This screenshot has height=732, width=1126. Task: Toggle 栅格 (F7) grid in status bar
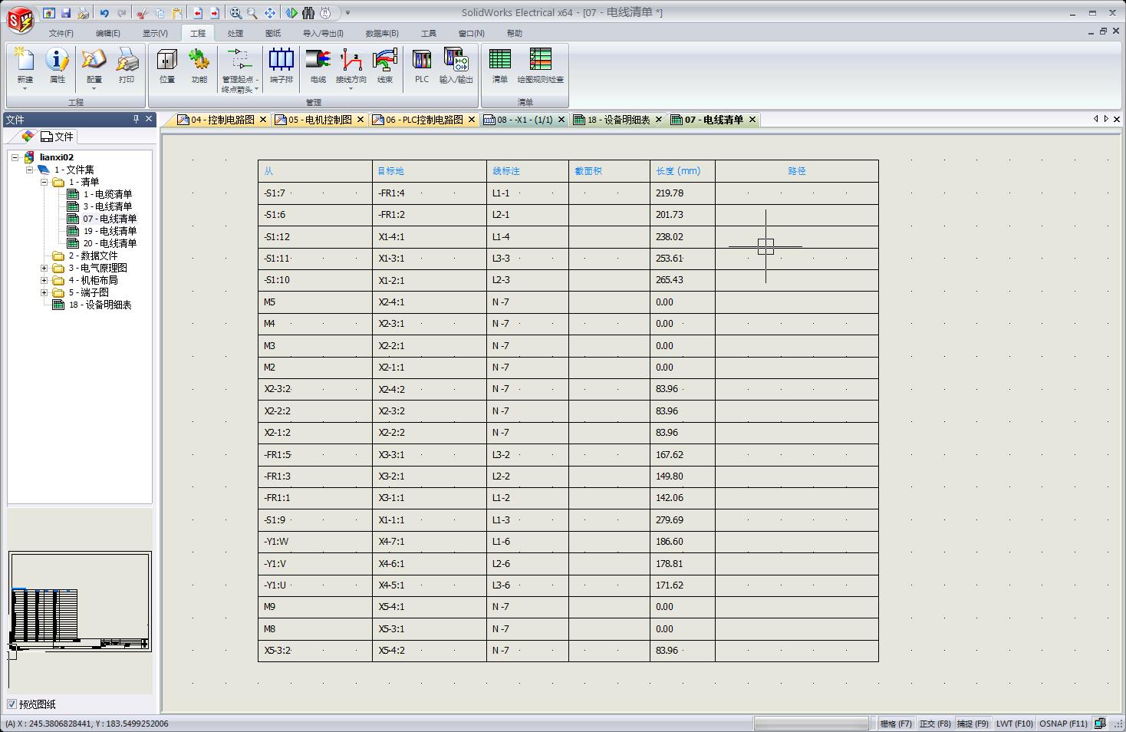(896, 724)
